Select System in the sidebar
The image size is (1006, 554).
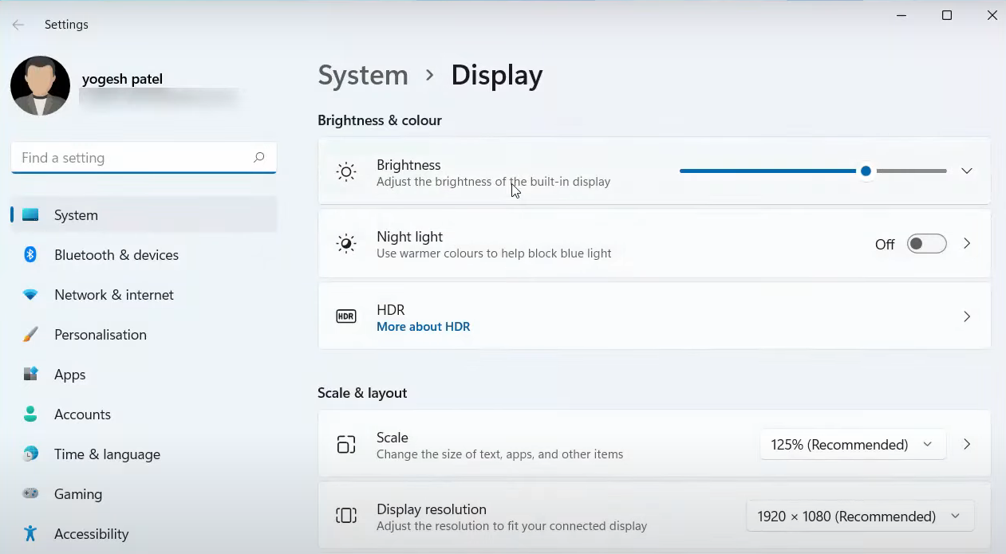coord(76,215)
